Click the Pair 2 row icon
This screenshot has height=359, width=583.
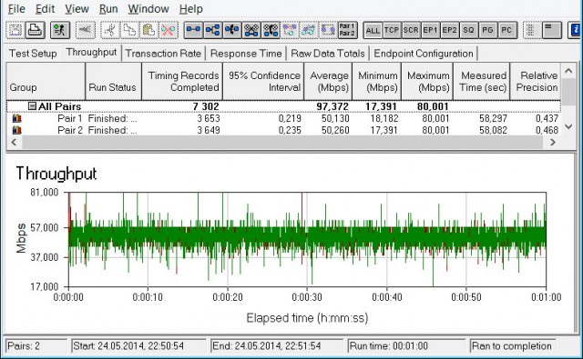click(x=17, y=131)
